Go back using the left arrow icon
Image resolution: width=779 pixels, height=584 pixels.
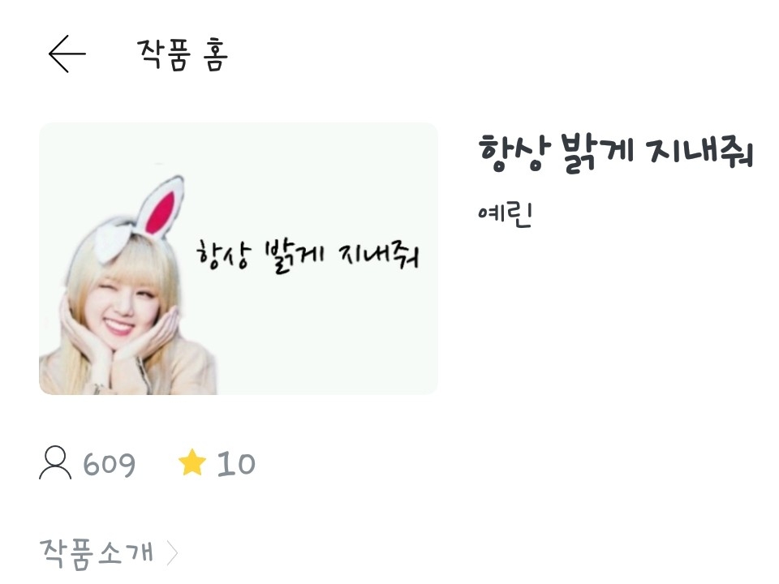click(67, 54)
